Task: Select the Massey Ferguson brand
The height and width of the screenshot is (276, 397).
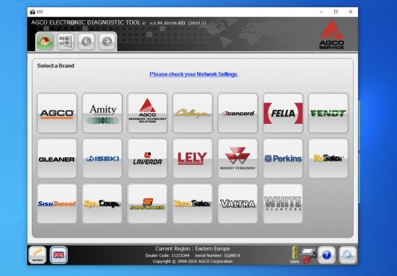Action: click(x=238, y=158)
